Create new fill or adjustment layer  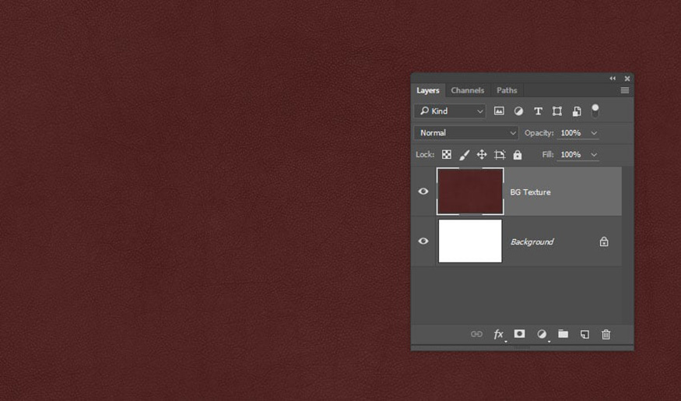pos(542,334)
